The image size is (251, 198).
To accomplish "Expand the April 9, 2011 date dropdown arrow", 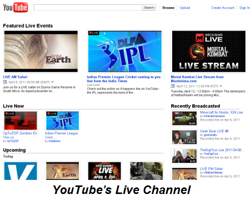I will 52,82.
